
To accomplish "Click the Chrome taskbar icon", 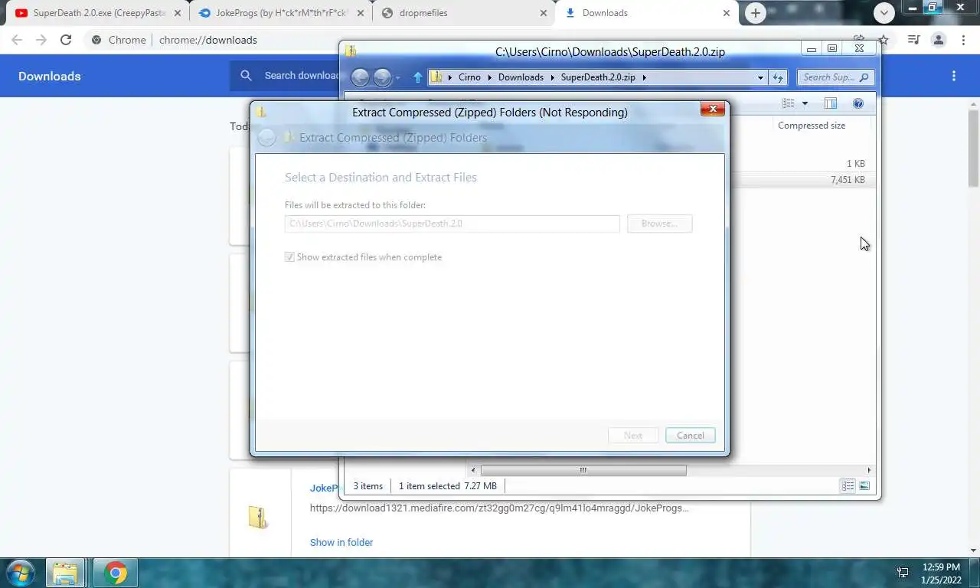I will [116, 573].
